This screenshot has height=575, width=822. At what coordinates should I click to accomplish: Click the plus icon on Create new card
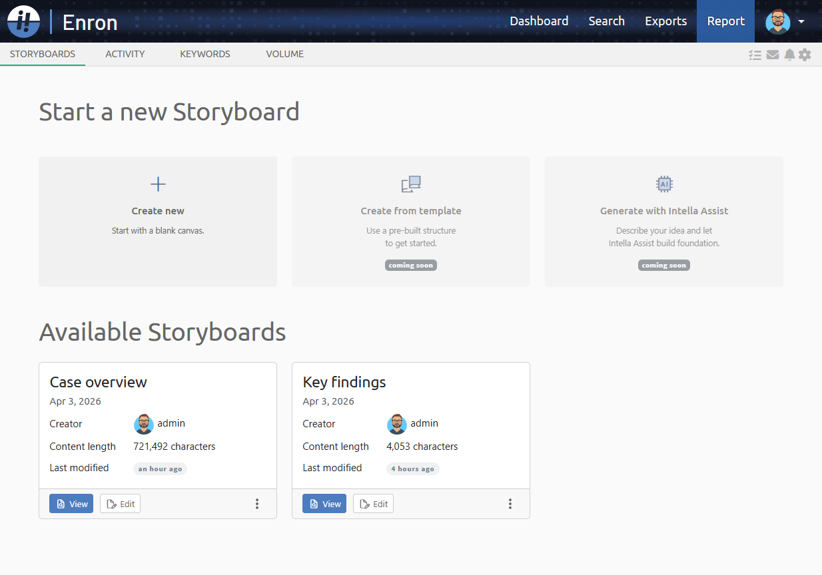click(x=157, y=184)
